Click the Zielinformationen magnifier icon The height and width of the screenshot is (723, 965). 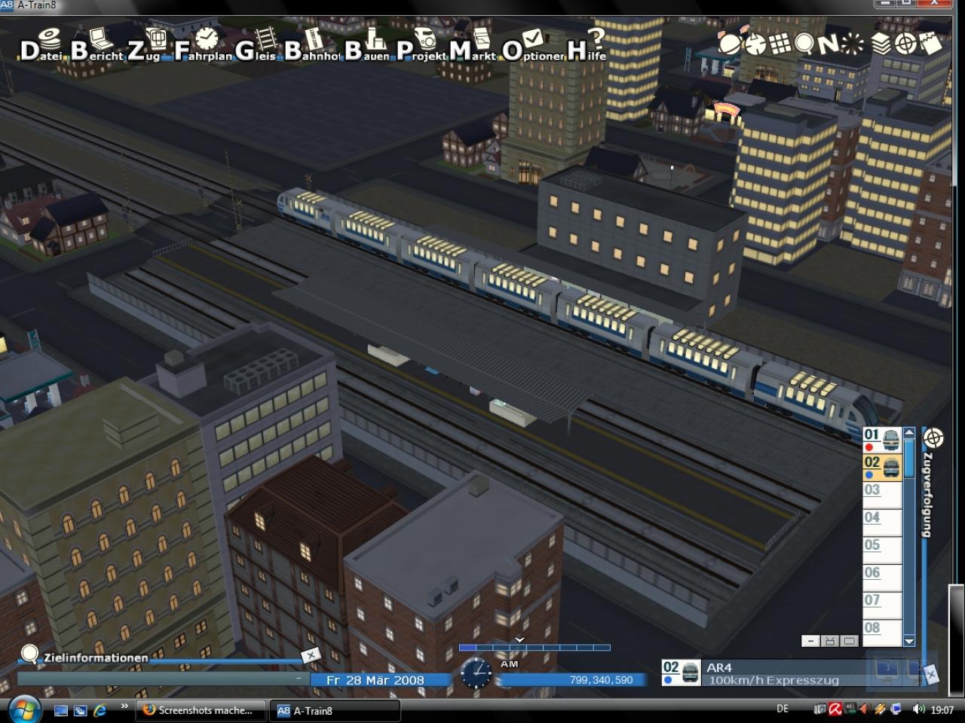pos(29,654)
